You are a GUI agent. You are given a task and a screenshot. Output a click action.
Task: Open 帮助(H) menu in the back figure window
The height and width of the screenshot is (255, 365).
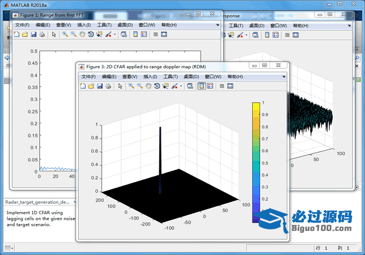tap(301, 25)
